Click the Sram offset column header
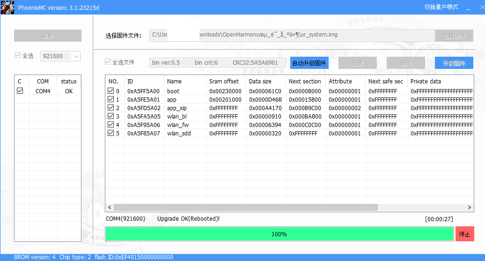This screenshot has height=261, width=485. tap(226, 81)
